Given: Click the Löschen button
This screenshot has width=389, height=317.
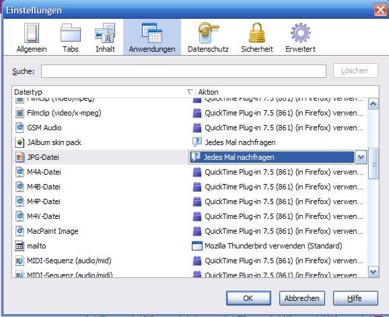Looking at the screenshot, I should 355,71.
